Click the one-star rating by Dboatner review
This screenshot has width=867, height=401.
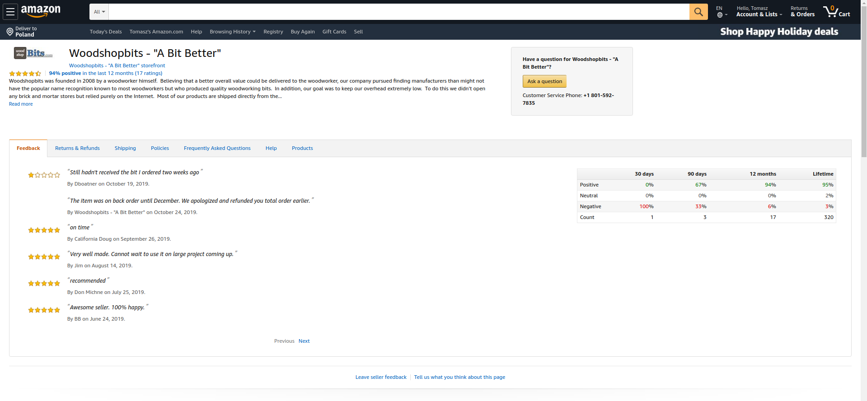click(44, 175)
